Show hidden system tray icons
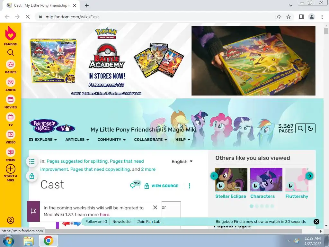This screenshot has height=247, width=329. (x=289, y=241)
